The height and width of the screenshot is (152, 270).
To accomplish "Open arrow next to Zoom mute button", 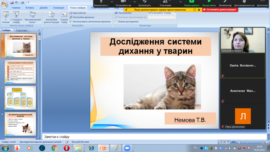I will [x=112, y=2].
